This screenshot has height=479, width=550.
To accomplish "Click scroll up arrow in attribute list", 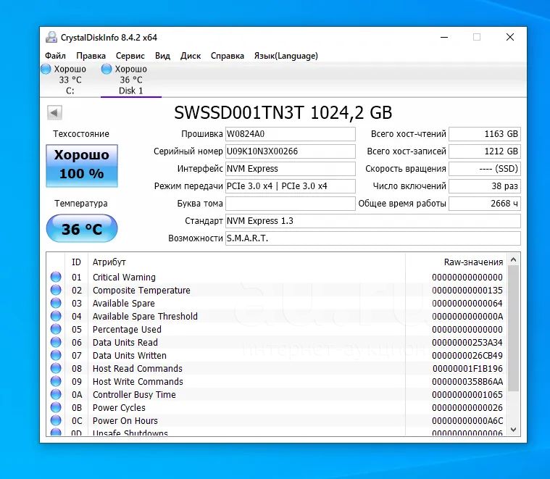I will [514, 260].
